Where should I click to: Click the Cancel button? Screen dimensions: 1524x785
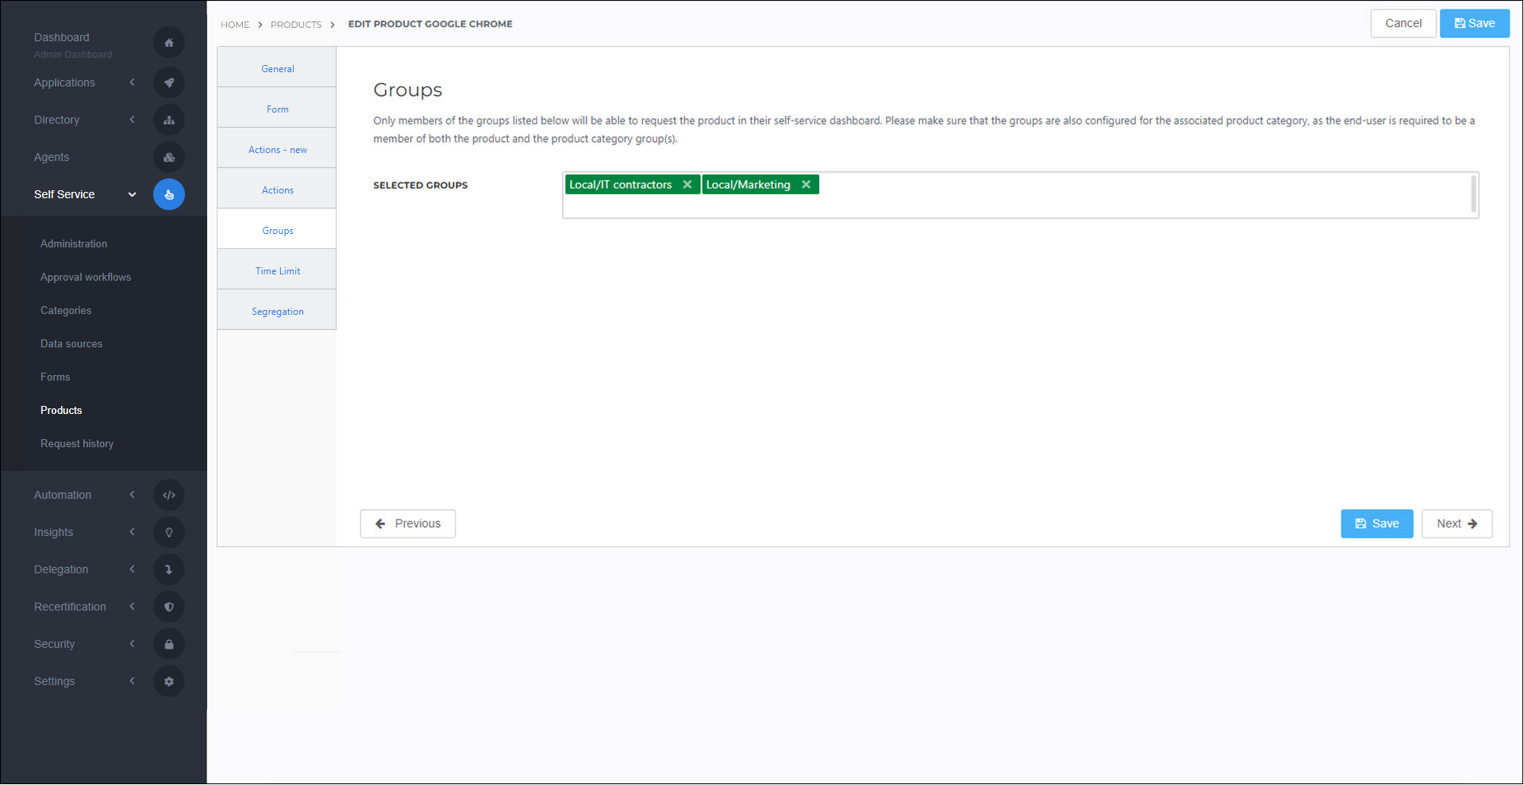pos(1403,23)
